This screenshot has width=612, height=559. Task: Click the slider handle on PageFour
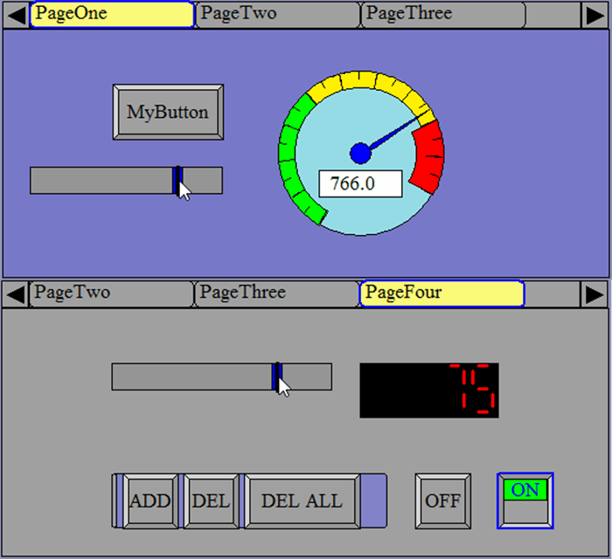click(277, 376)
